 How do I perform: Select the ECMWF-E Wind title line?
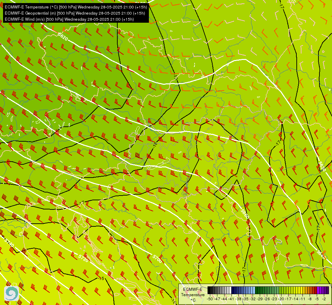[69, 19]
